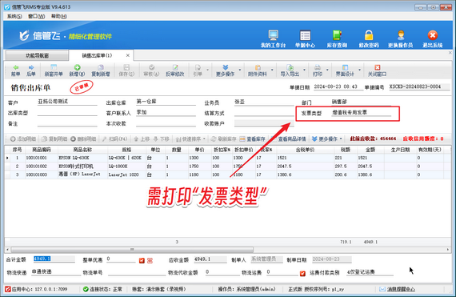Click the 发票类型 input field
Image resolution: width=456 pixels, height=297 pixels.
point(361,113)
